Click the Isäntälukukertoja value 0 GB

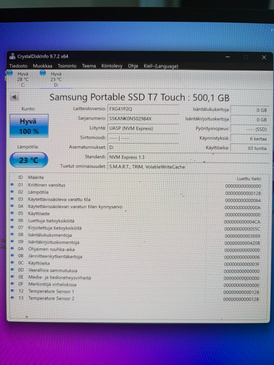coord(250,110)
